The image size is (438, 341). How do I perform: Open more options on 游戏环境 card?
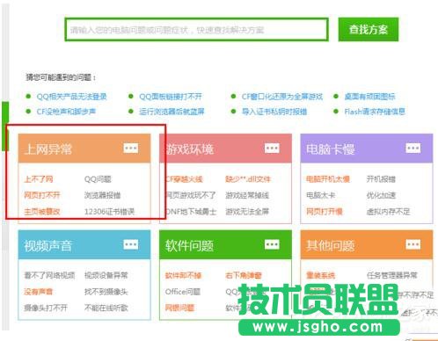(272, 148)
